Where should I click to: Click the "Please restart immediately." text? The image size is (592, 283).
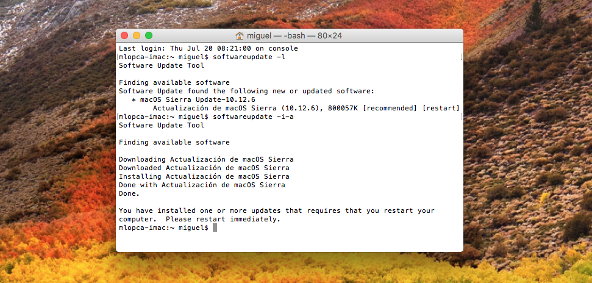point(223,219)
